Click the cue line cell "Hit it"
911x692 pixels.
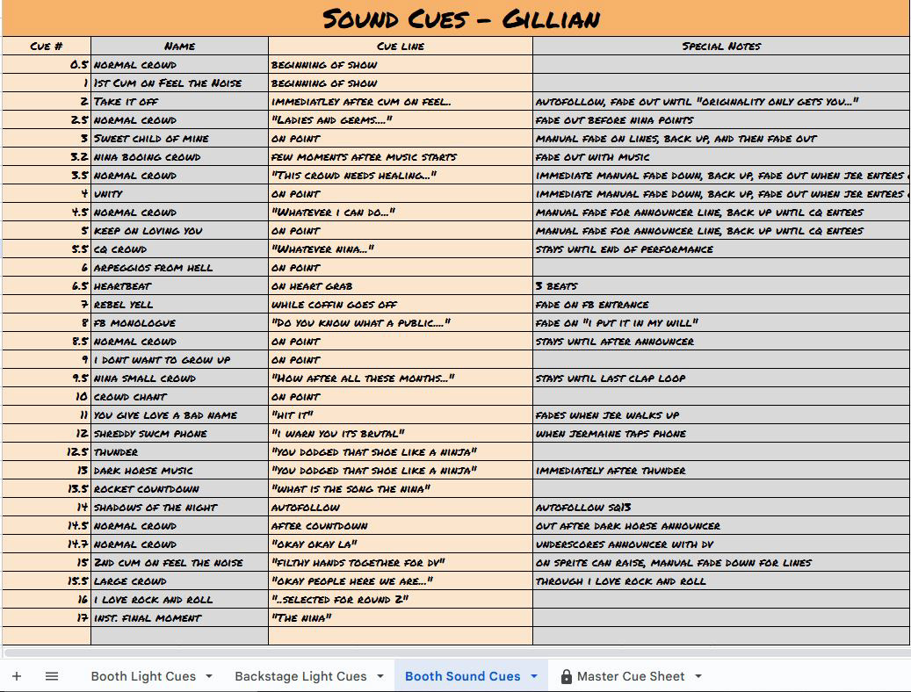tap(400, 415)
